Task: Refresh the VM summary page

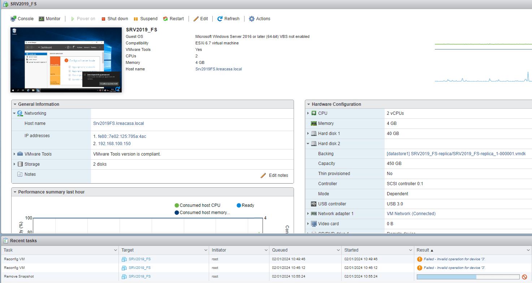Action: (x=228, y=18)
